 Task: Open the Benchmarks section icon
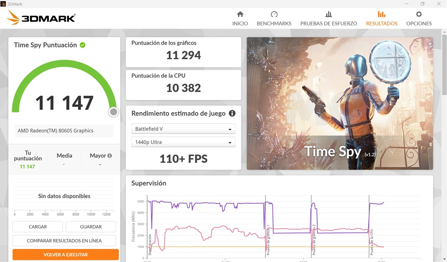pos(274,14)
